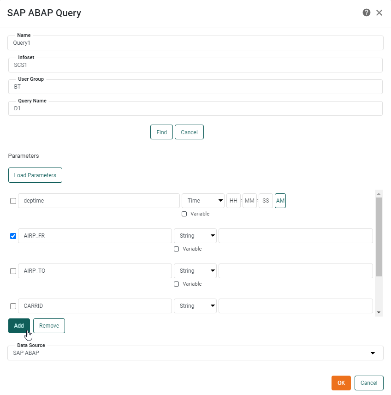Viewport: 391px width, 395px height.
Task: Click the HH hour field for deptime
Action: click(233, 201)
